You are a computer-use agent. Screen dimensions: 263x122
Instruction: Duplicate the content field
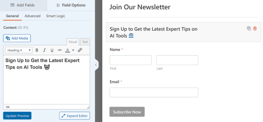(x=249, y=28)
